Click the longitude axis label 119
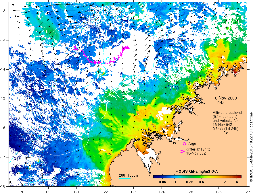The width and height of the screenshot is (253, 195). coord(20,192)
